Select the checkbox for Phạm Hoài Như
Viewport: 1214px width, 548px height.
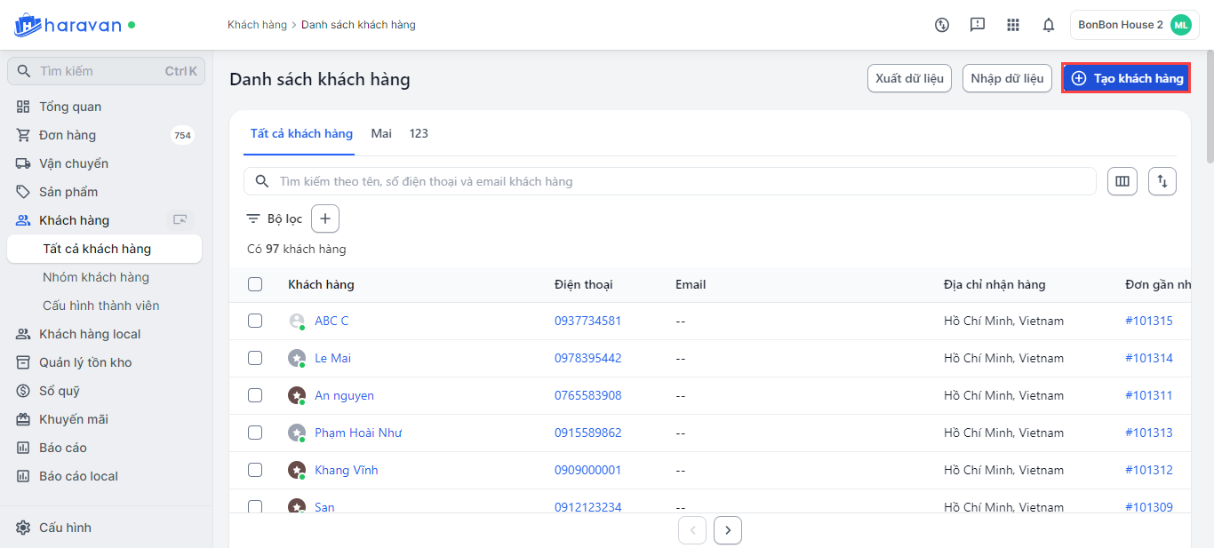(255, 433)
